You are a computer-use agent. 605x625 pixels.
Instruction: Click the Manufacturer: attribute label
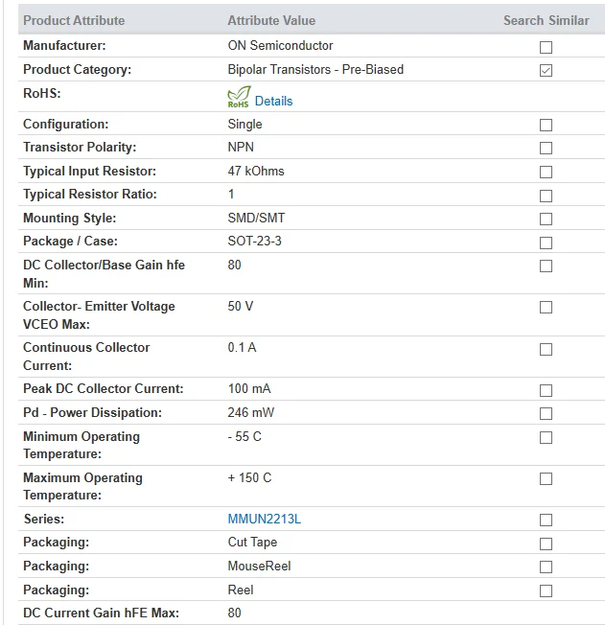point(64,45)
